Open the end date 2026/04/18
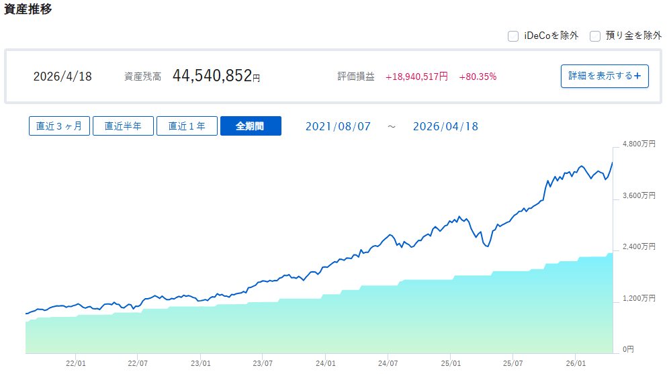This screenshot has width=667, height=374. pyautogui.click(x=445, y=126)
